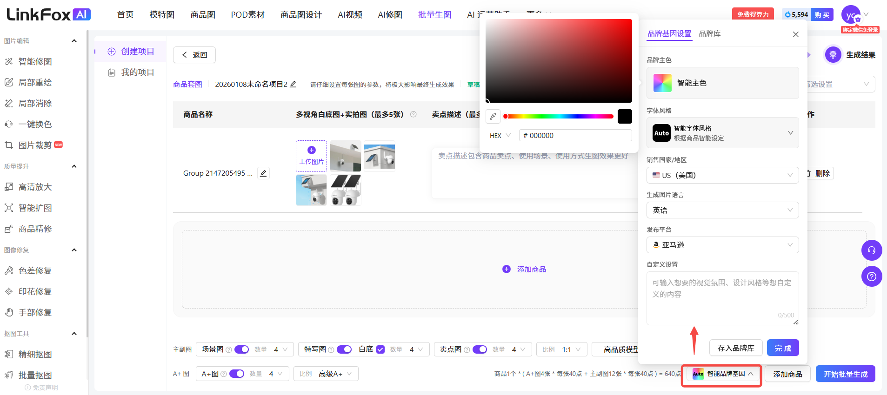Open the 1:1 ratio dropdown

562,349
